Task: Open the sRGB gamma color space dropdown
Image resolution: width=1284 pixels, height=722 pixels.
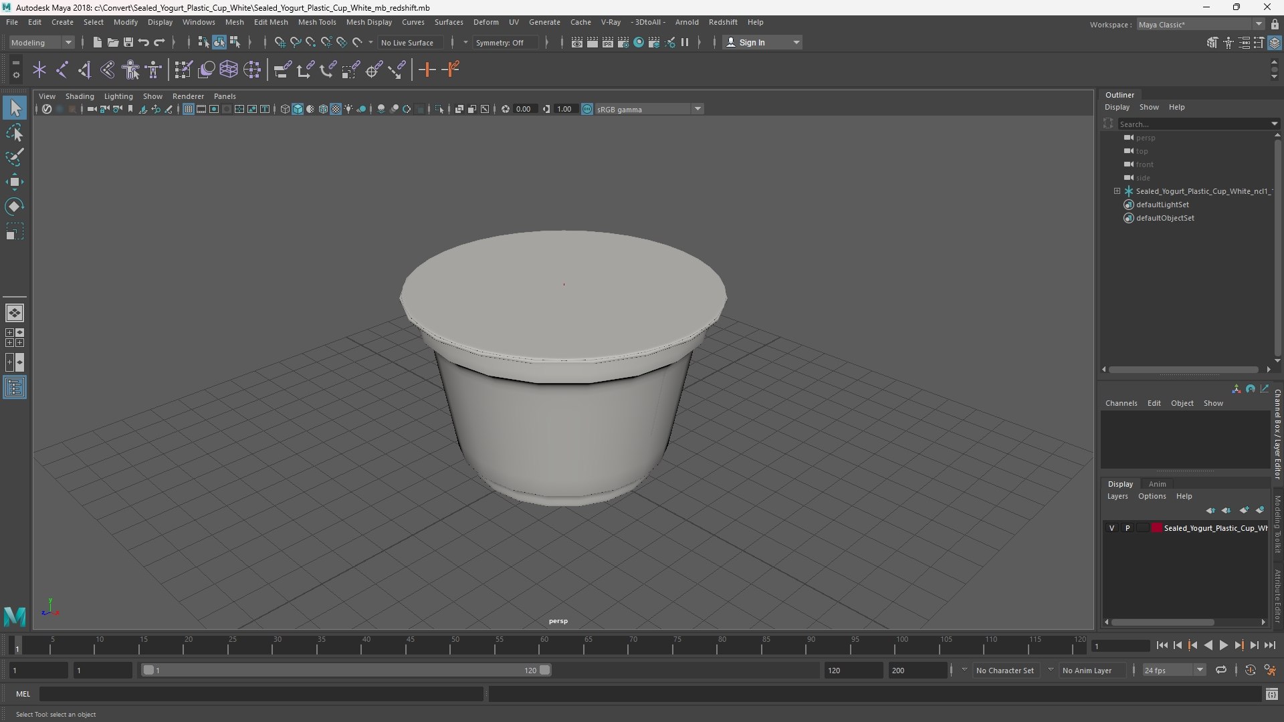Action: coord(648,109)
